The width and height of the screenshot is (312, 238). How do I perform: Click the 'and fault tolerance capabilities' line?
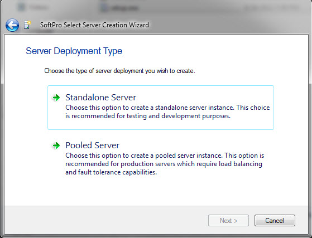(111, 172)
